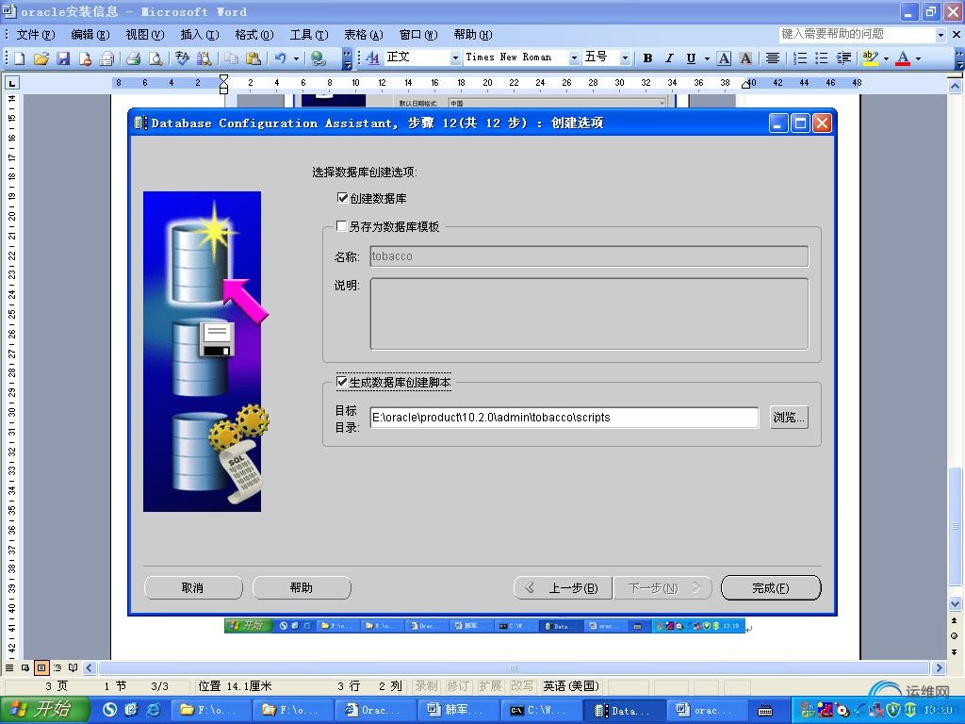
Task: Click the e-mail envelope toolbar icon
Action: 107,58
